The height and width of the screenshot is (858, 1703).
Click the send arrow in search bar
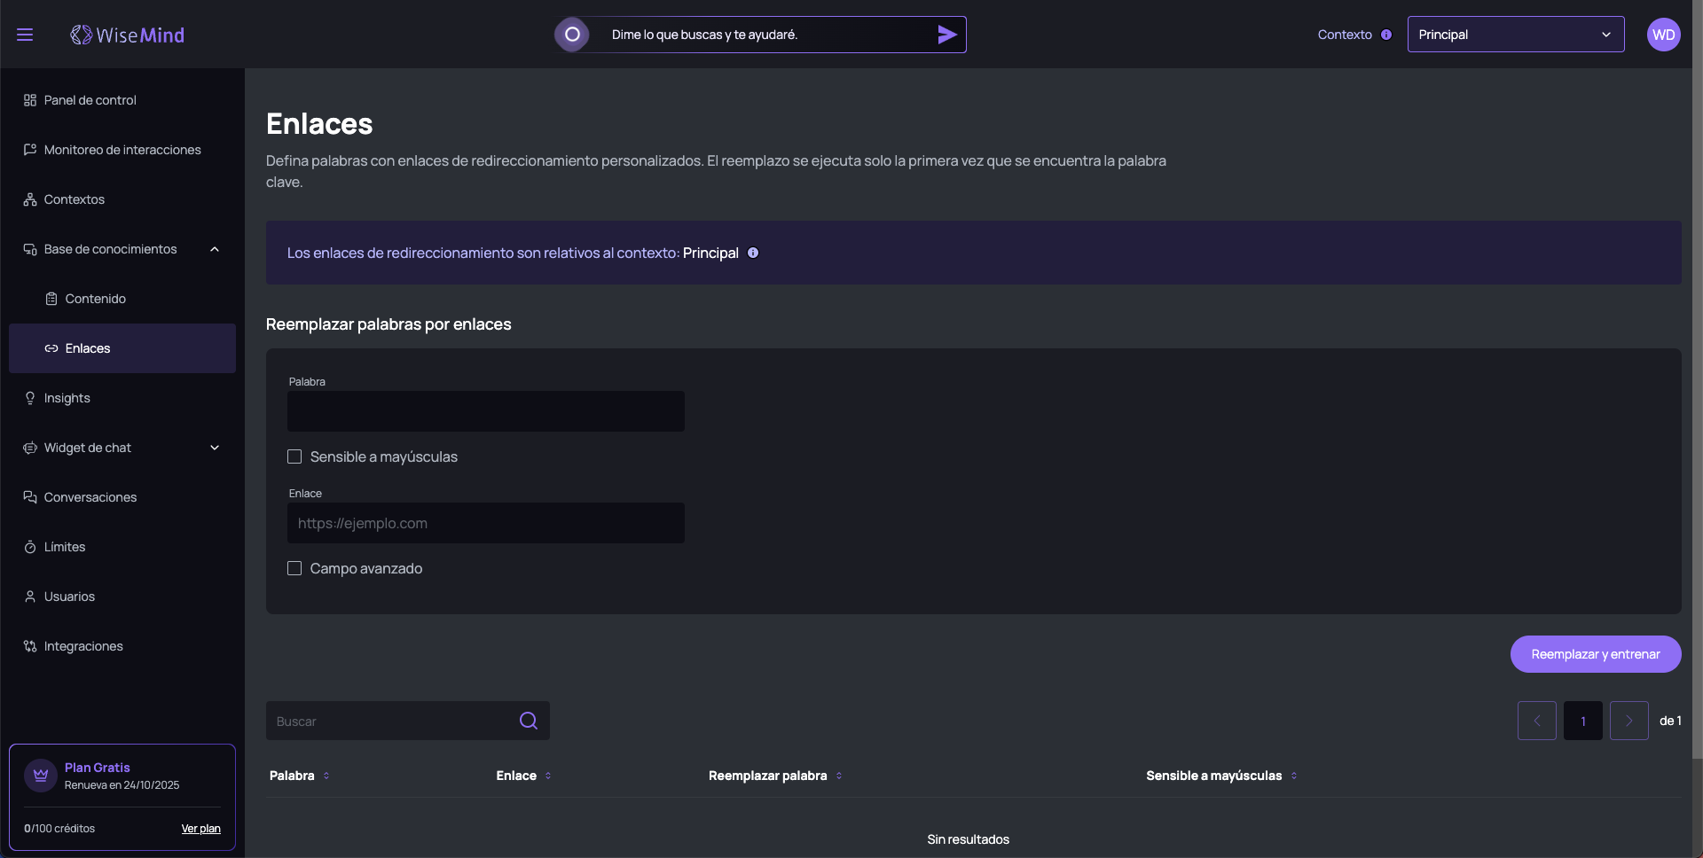(x=946, y=35)
